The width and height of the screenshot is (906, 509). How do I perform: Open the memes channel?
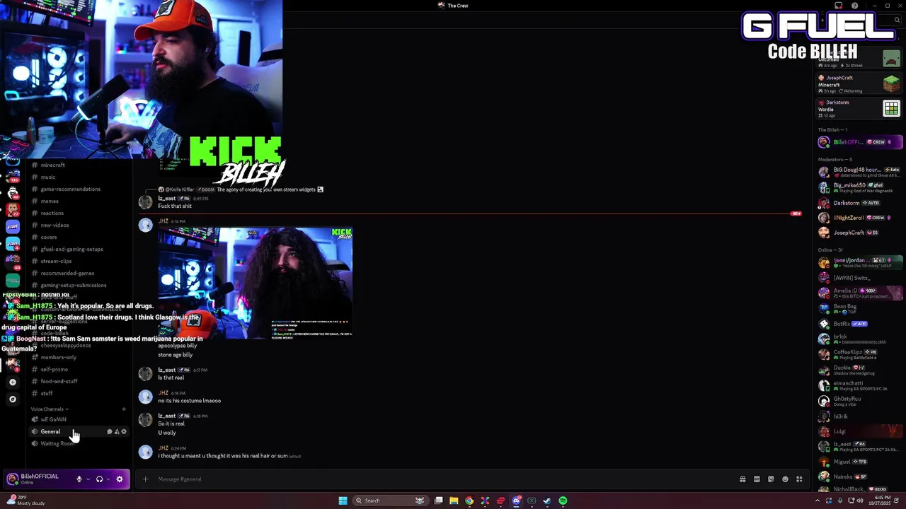pyautogui.click(x=78, y=201)
